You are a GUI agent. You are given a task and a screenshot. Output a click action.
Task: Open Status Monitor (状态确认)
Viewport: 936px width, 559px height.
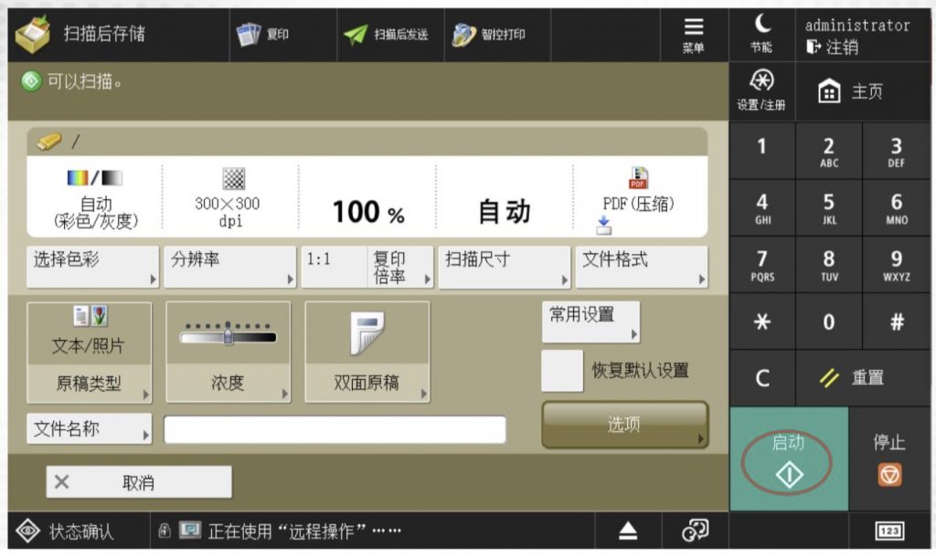point(79,531)
